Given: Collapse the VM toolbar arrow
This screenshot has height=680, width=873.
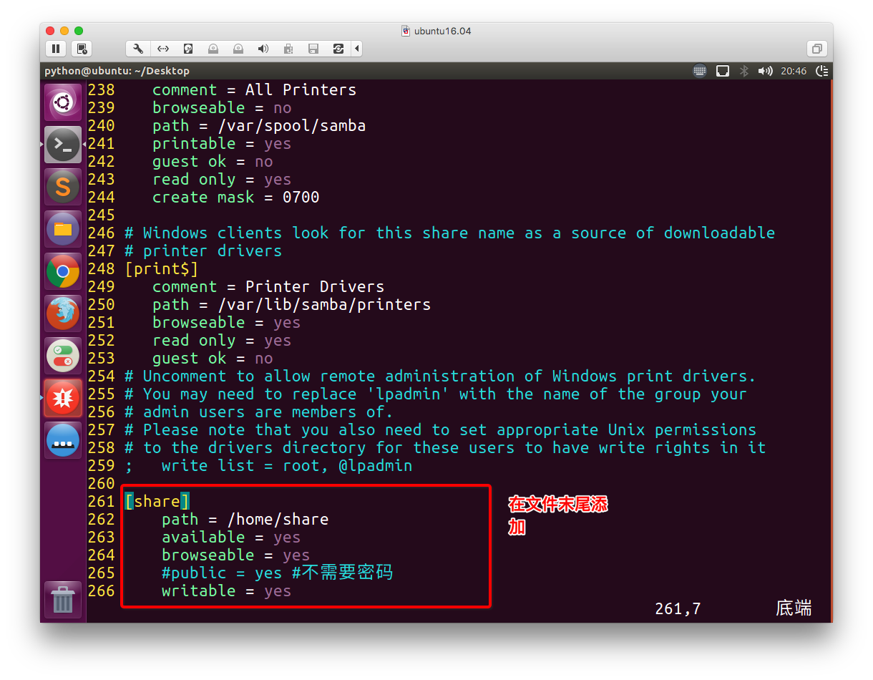Looking at the screenshot, I should coord(356,49).
